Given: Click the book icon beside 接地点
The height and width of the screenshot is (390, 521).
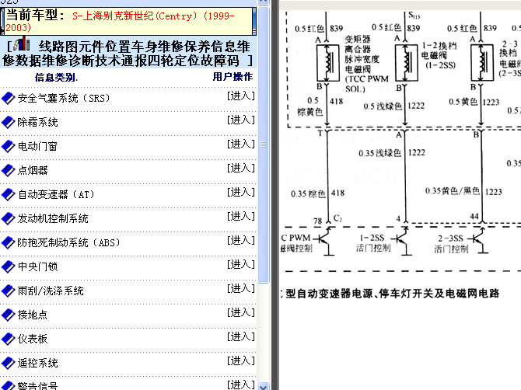Looking at the screenshot, I should tap(9, 315).
